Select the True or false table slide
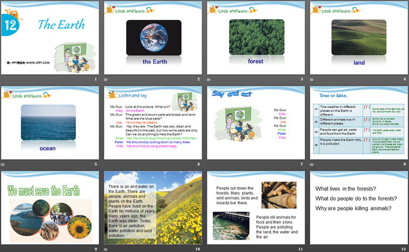The width and height of the screenshot is (409, 252). (358, 123)
